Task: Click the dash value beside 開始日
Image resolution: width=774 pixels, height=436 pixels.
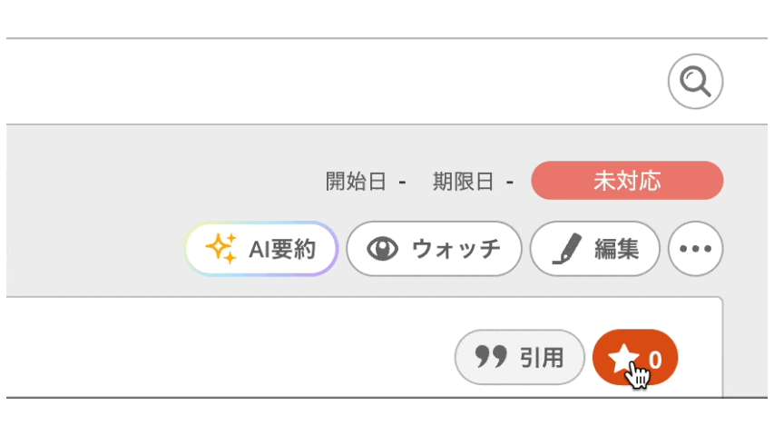Action: tap(402, 182)
